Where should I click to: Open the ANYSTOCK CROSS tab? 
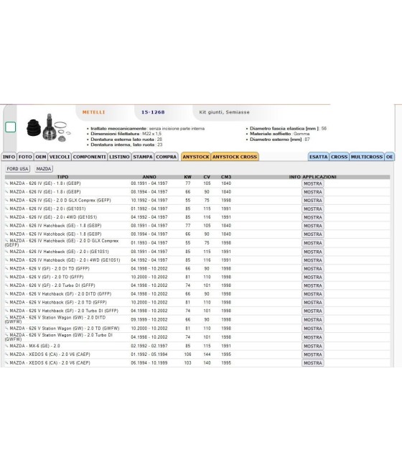pyautogui.click(x=235, y=157)
